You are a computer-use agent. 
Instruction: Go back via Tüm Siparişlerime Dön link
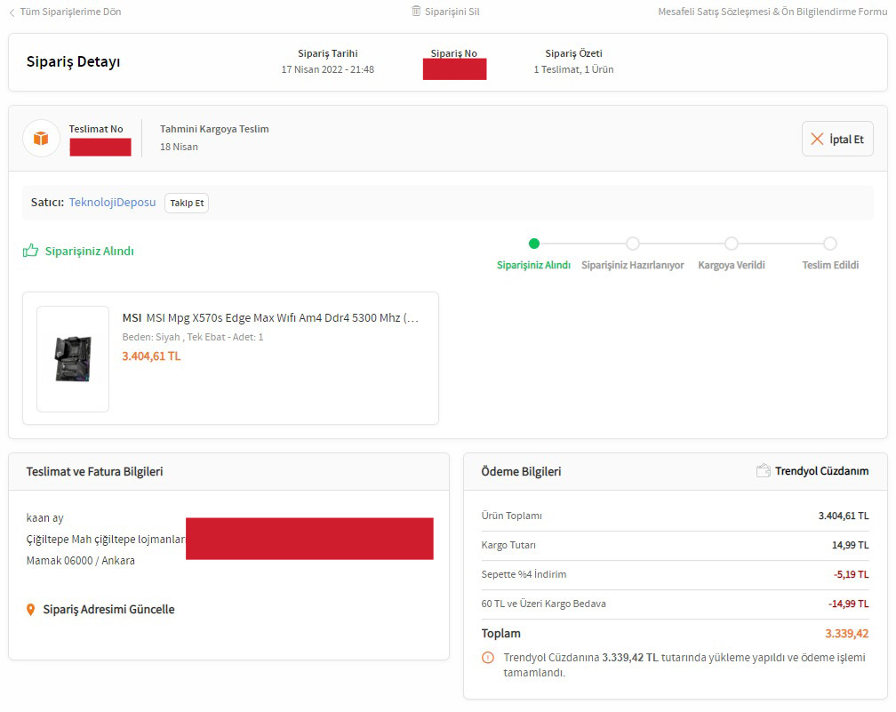coord(70,12)
